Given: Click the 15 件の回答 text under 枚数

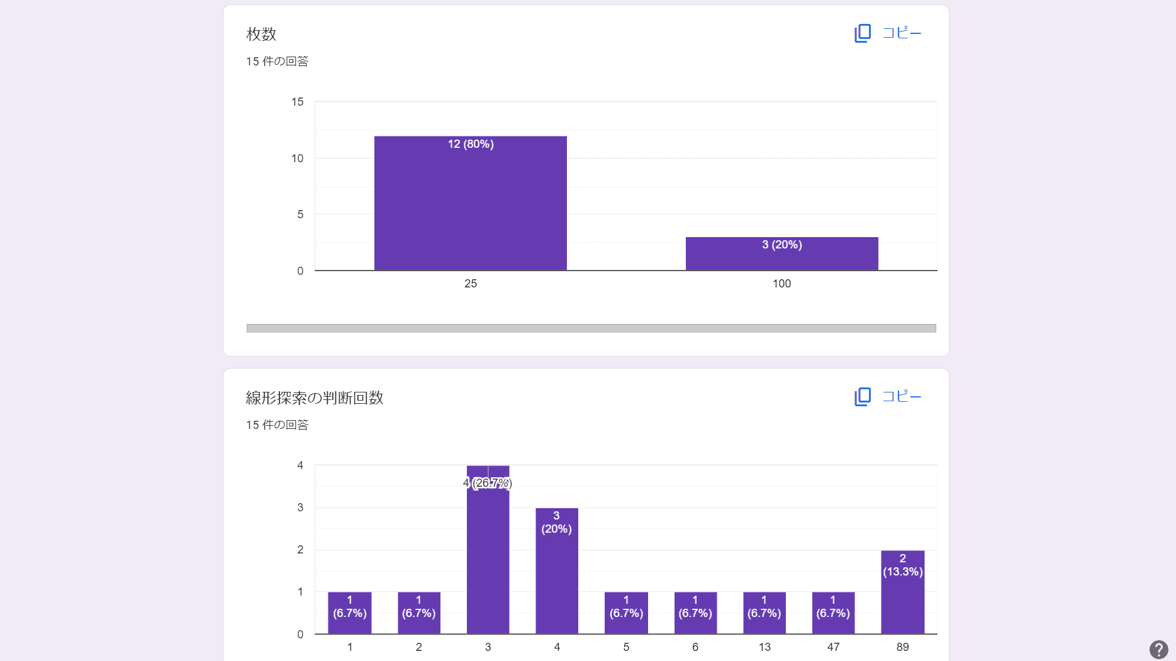Looking at the screenshot, I should tap(277, 62).
